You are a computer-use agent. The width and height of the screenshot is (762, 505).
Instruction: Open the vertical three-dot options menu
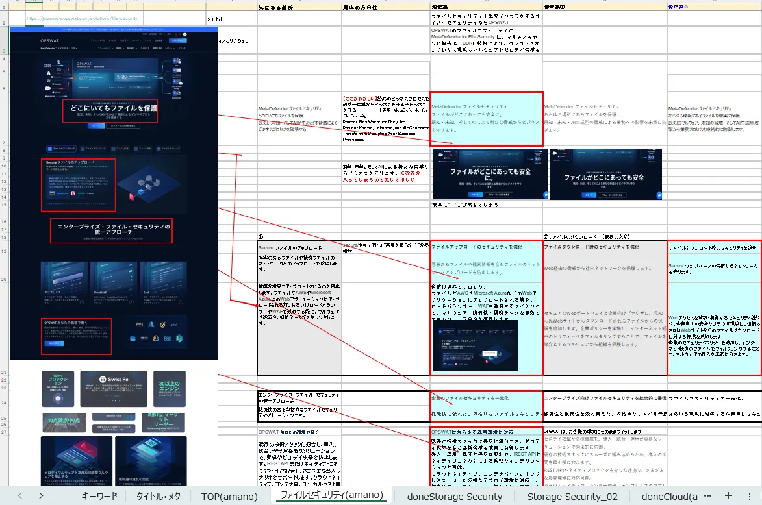point(750,497)
